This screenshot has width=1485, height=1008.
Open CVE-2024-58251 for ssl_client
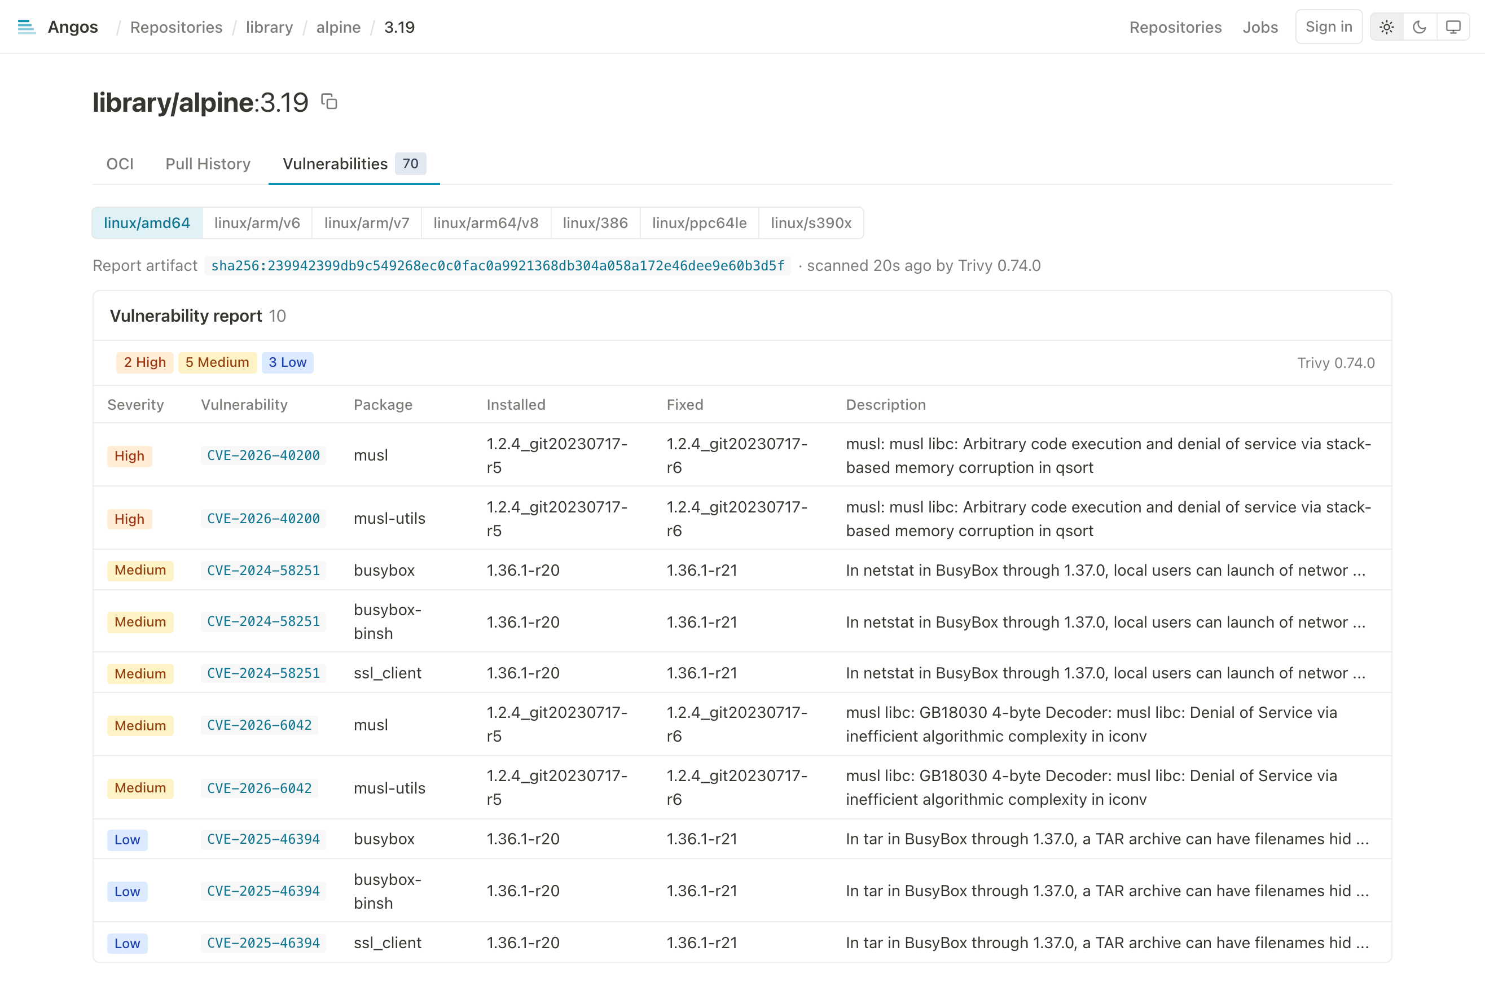coord(263,673)
